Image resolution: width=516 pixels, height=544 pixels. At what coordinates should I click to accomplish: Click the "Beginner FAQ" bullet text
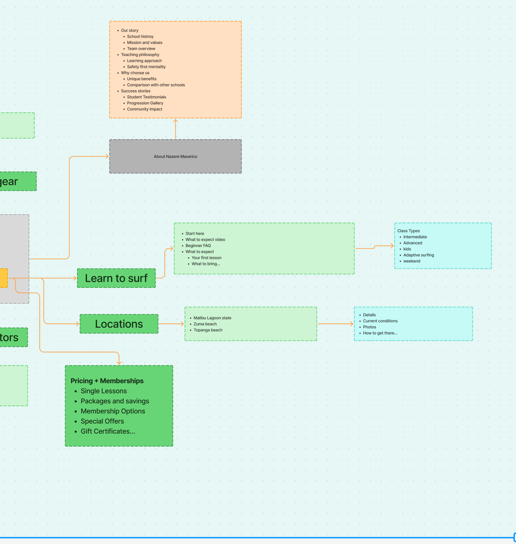pos(198,246)
